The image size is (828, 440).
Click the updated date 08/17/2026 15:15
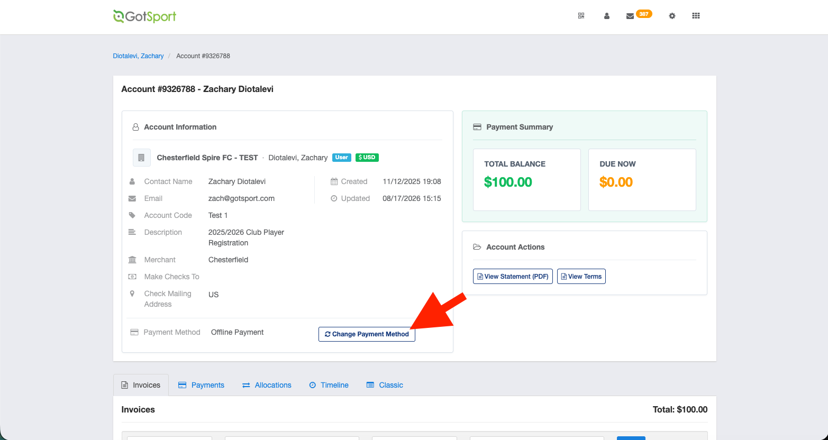[x=412, y=198]
